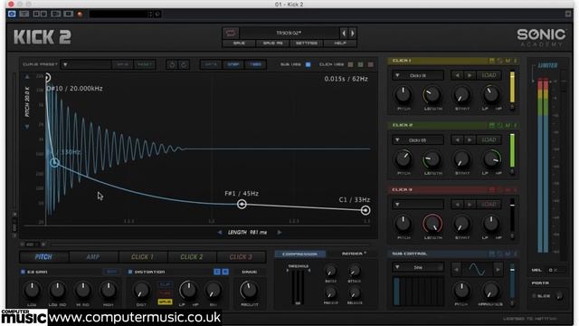Adjust the compressor Threshold slider
579x326 pixels.
298,287
